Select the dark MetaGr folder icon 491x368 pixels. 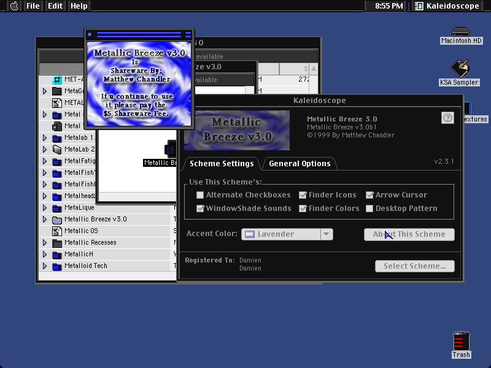click(x=56, y=91)
